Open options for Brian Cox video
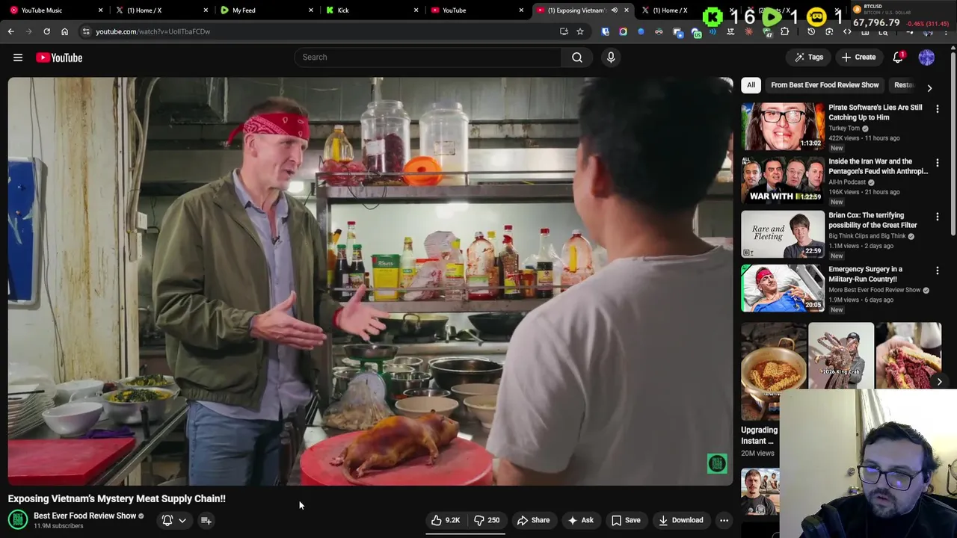Viewport: 957px width, 538px height. pos(937,217)
